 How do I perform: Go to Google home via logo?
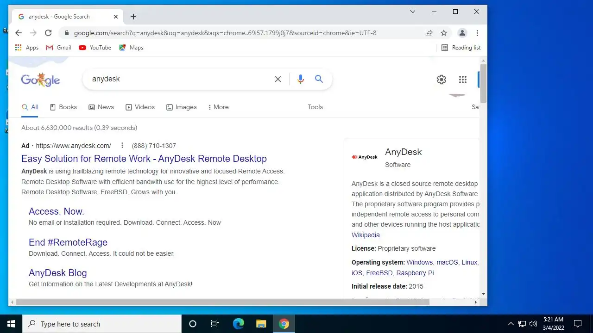[40, 80]
